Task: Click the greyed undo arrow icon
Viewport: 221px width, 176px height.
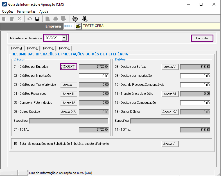Action: [30, 19]
